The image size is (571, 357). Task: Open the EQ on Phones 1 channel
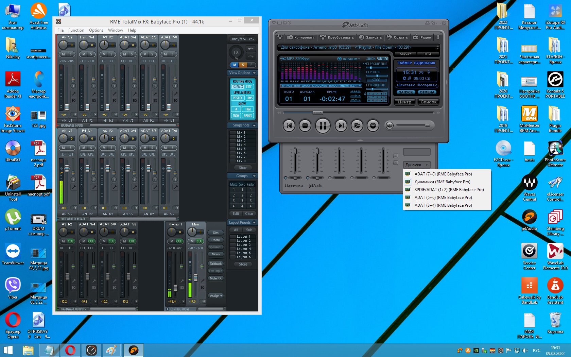[182, 288]
